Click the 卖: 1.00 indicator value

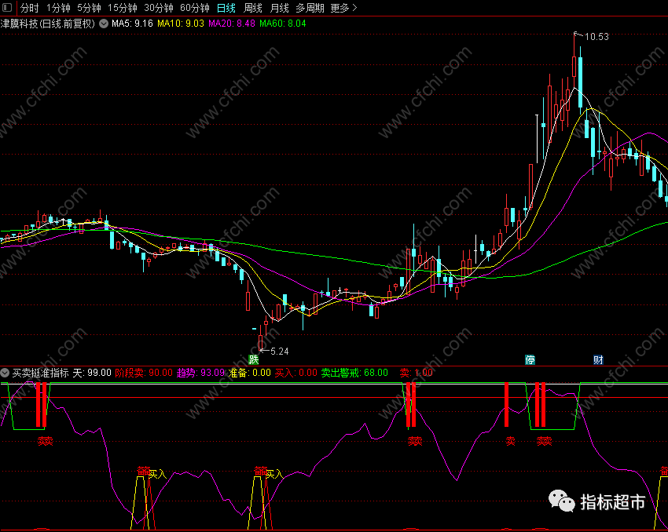[417, 373]
